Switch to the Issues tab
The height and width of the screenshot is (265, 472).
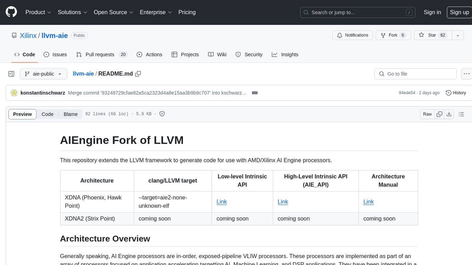55,54
